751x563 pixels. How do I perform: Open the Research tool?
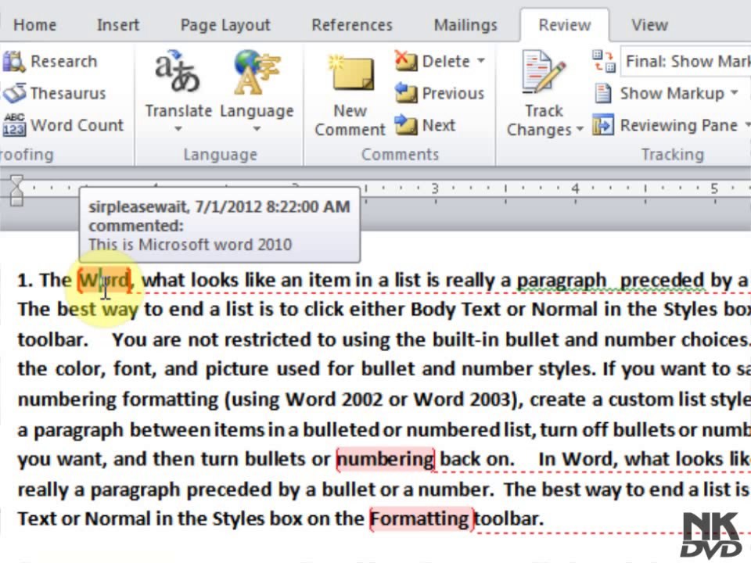[50, 61]
